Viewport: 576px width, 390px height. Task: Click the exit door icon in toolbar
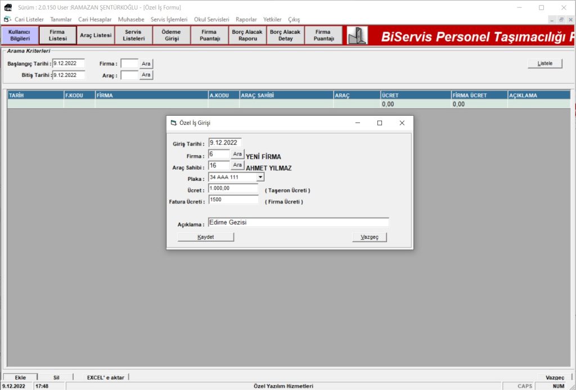point(357,36)
